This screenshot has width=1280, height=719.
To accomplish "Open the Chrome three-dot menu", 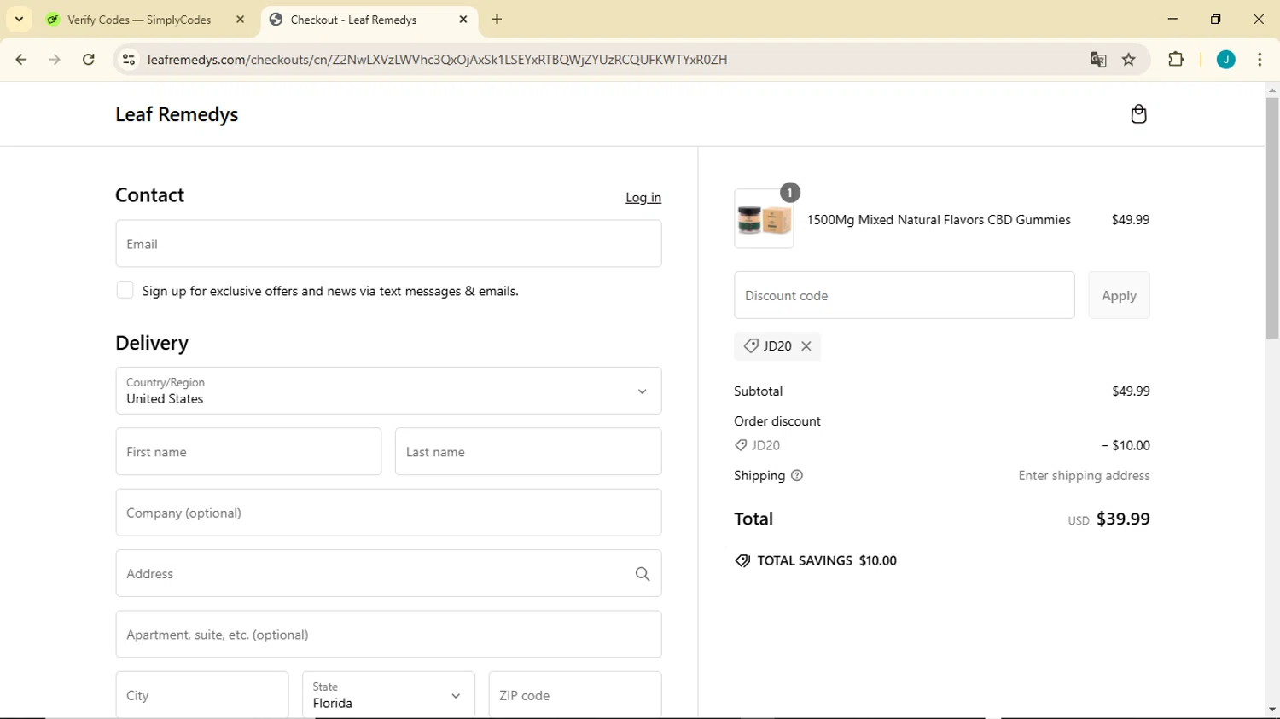I will 1260,60.
